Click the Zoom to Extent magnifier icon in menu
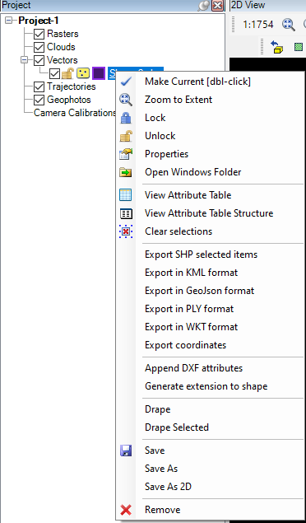The width and height of the screenshot is (306, 523). tap(126, 100)
